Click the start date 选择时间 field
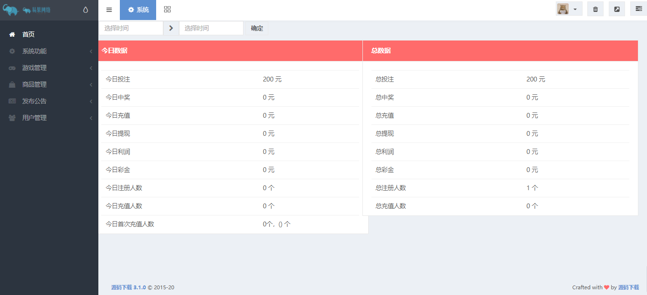This screenshot has height=295, width=647. click(131, 28)
